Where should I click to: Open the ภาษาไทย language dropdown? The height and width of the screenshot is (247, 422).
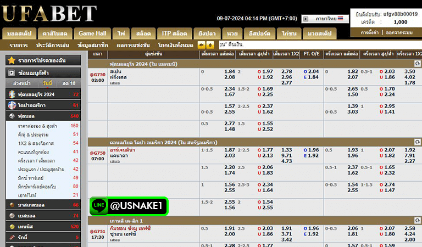coord(325,19)
